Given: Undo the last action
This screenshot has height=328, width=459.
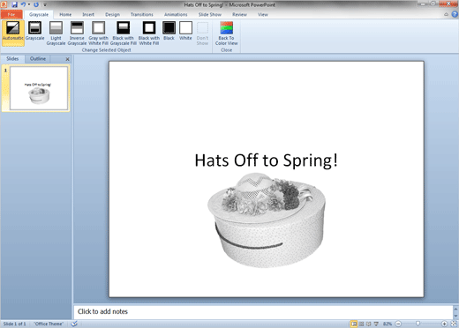Looking at the screenshot, I should pyautogui.click(x=23, y=4).
